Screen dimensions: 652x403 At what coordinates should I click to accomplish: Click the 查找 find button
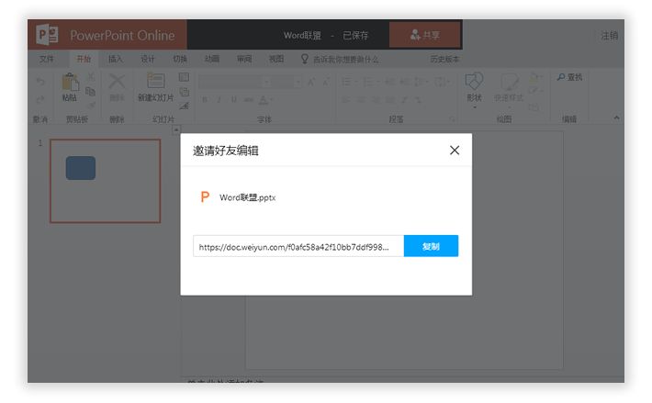pos(569,77)
